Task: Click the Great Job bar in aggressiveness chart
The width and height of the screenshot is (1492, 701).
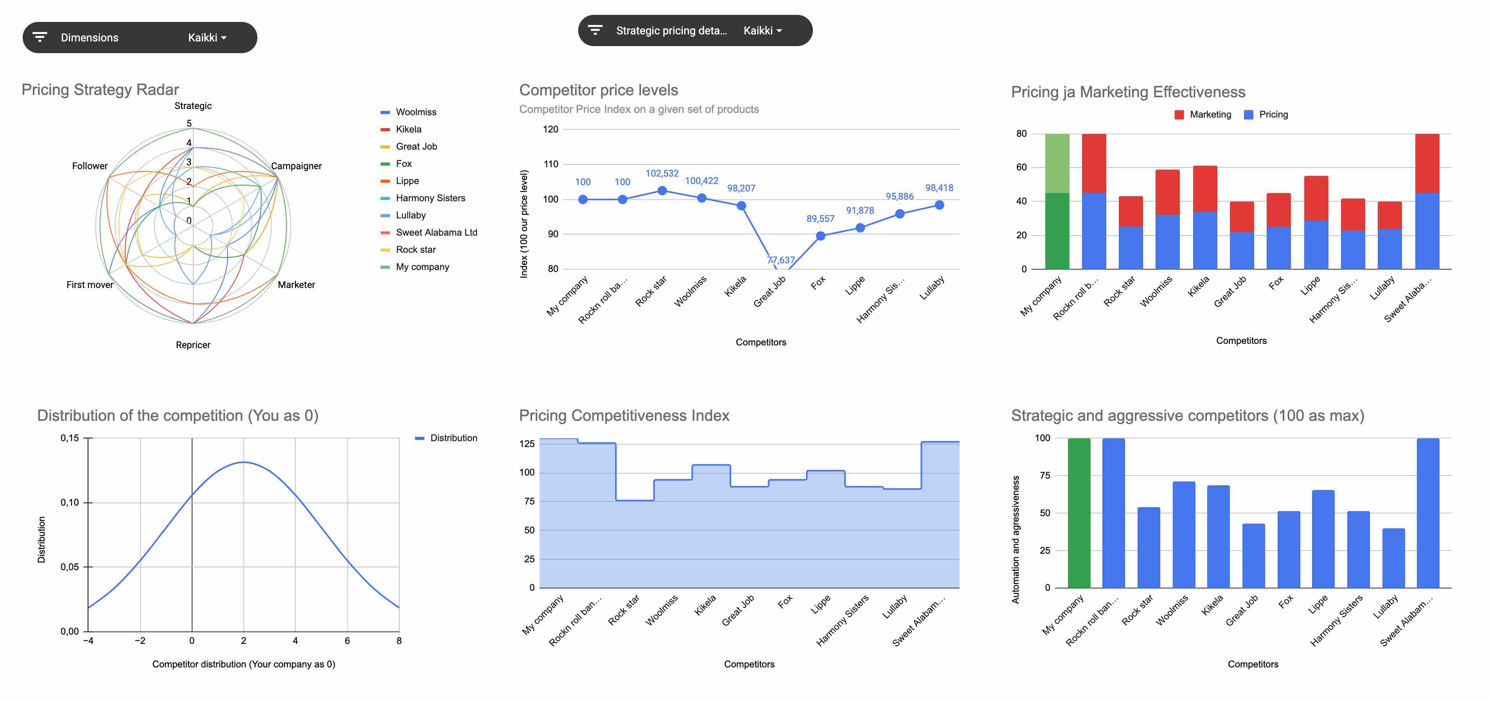Action: [x=1253, y=556]
